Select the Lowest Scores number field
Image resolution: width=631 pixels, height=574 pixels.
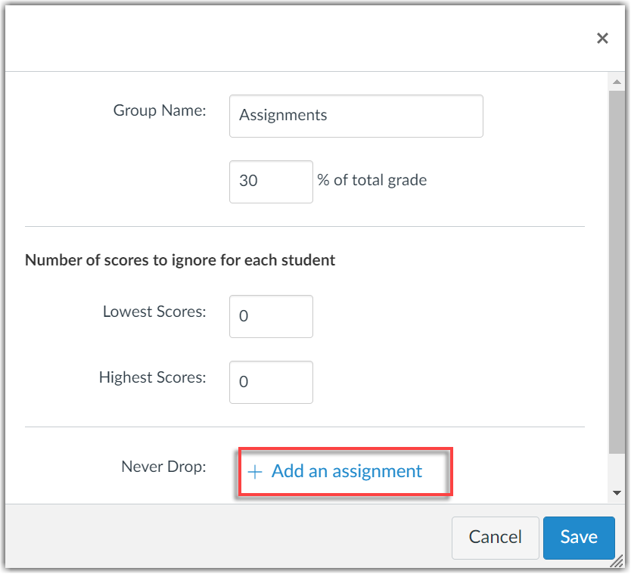(x=271, y=316)
